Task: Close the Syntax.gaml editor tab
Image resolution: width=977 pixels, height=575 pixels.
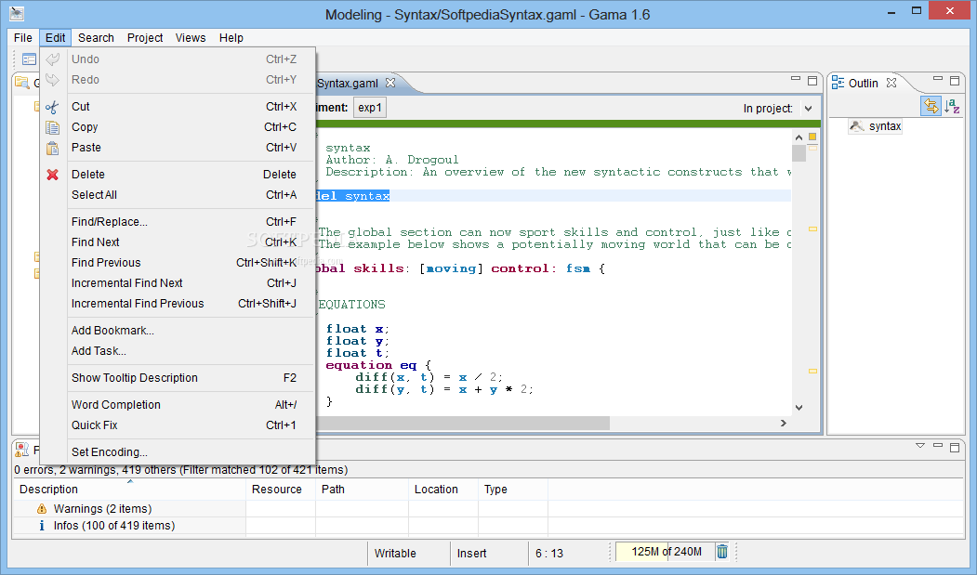Action: point(390,83)
